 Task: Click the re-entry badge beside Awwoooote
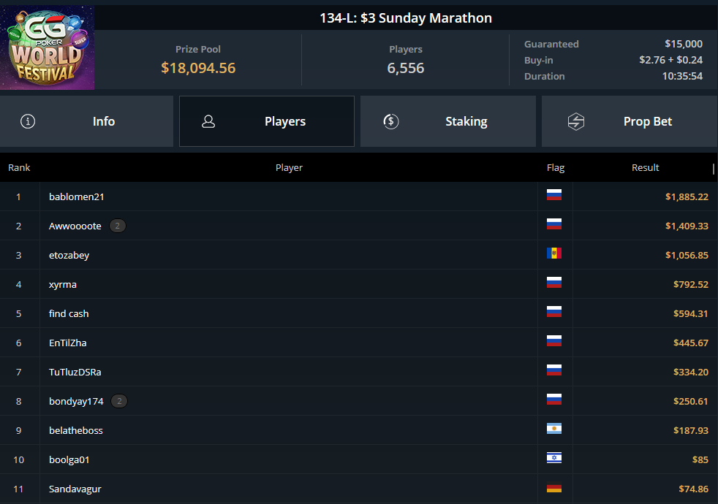click(x=117, y=226)
